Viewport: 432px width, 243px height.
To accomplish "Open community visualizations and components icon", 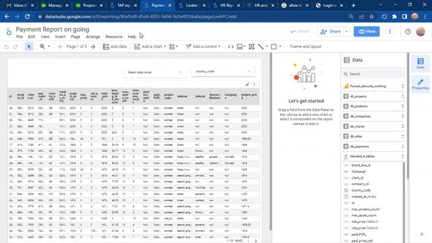I will coord(172,47).
